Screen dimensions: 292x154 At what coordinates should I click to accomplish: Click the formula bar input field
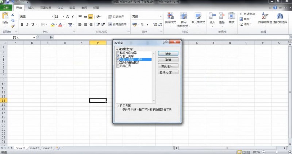coord(171,38)
